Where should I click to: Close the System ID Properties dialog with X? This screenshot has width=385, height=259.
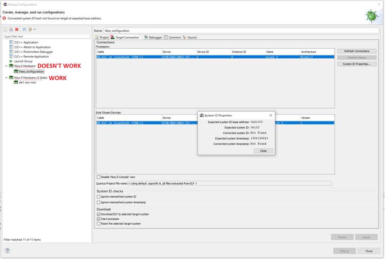point(271,115)
